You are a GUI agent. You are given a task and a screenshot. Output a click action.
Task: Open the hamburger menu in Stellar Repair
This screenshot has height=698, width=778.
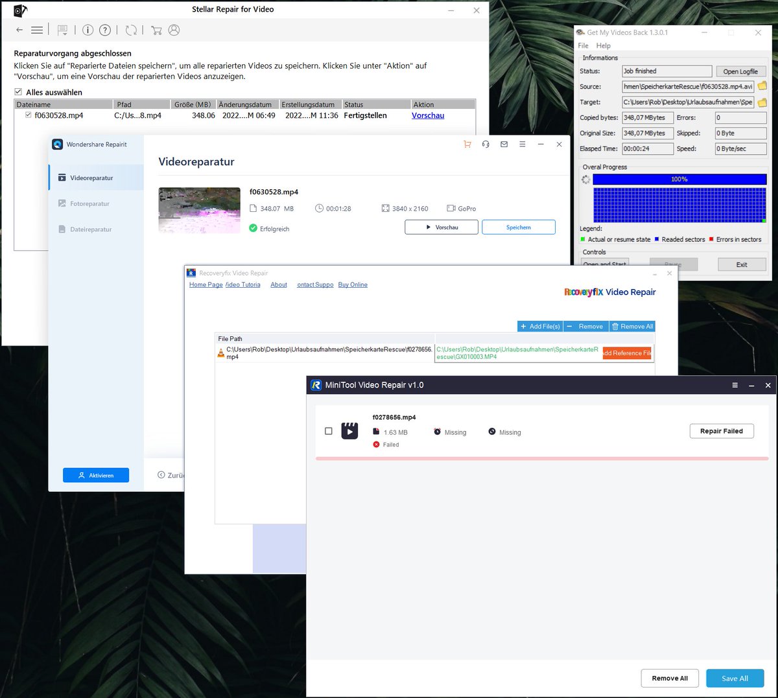coord(37,30)
